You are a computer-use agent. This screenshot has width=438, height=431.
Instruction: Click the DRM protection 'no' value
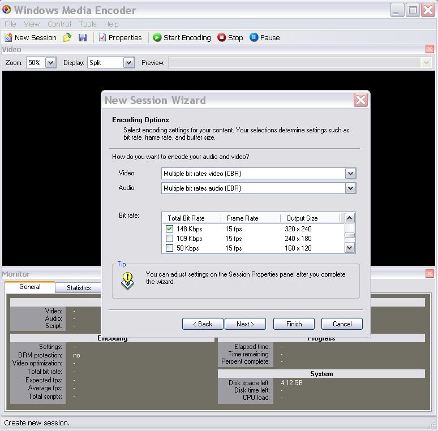76,355
